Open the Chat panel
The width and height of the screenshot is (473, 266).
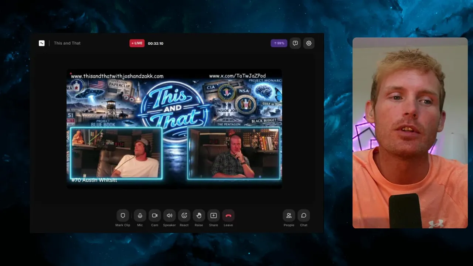[x=304, y=215]
